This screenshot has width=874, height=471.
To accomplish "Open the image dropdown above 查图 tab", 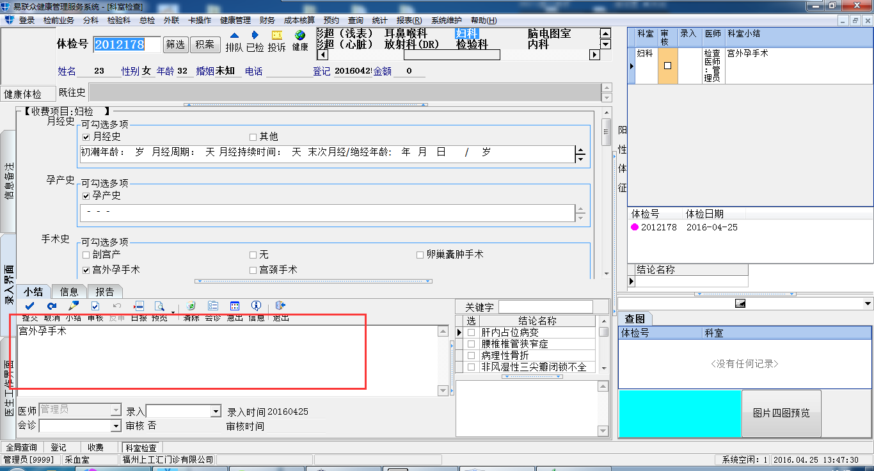I will 868,303.
